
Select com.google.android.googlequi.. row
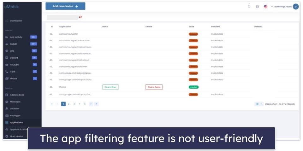pos(172,73)
